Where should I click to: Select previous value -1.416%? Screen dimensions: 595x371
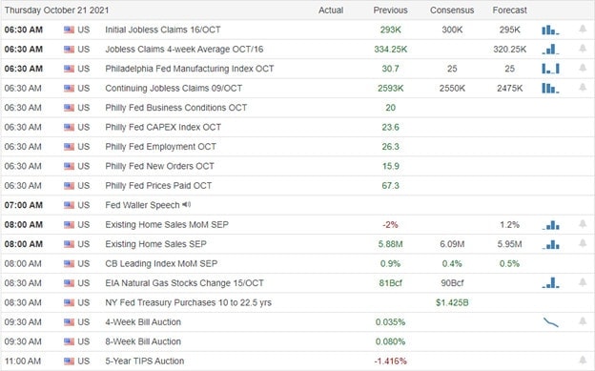click(x=391, y=361)
